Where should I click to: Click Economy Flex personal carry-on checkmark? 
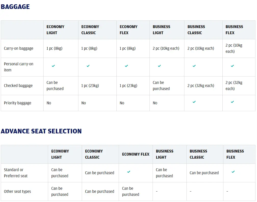[126, 66]
